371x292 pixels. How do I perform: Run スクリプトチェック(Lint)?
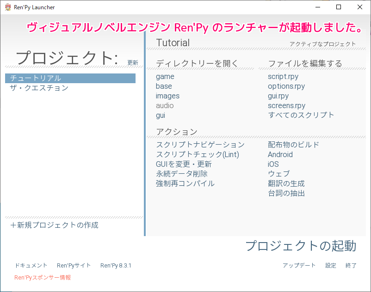click(x=198, y=154)
